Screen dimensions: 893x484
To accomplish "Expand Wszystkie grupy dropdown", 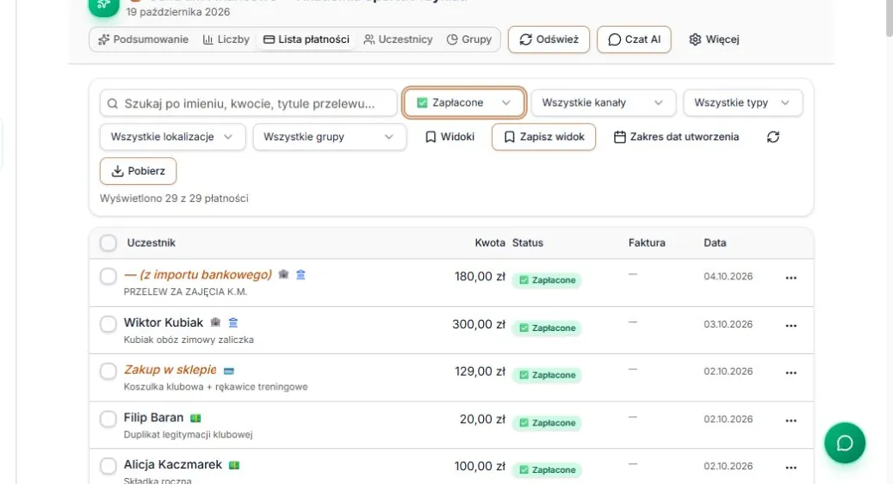I will point(330,137).
